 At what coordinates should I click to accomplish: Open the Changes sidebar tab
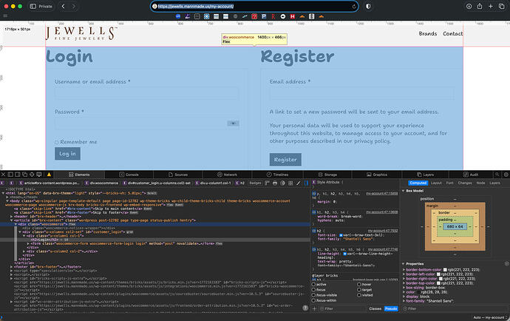pyautogui.click(x=465, y=183)
